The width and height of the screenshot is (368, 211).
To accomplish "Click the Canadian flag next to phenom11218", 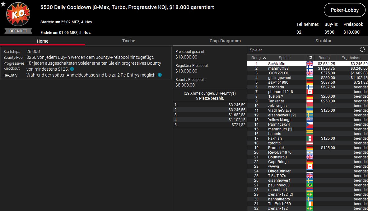I will [310, 92].
